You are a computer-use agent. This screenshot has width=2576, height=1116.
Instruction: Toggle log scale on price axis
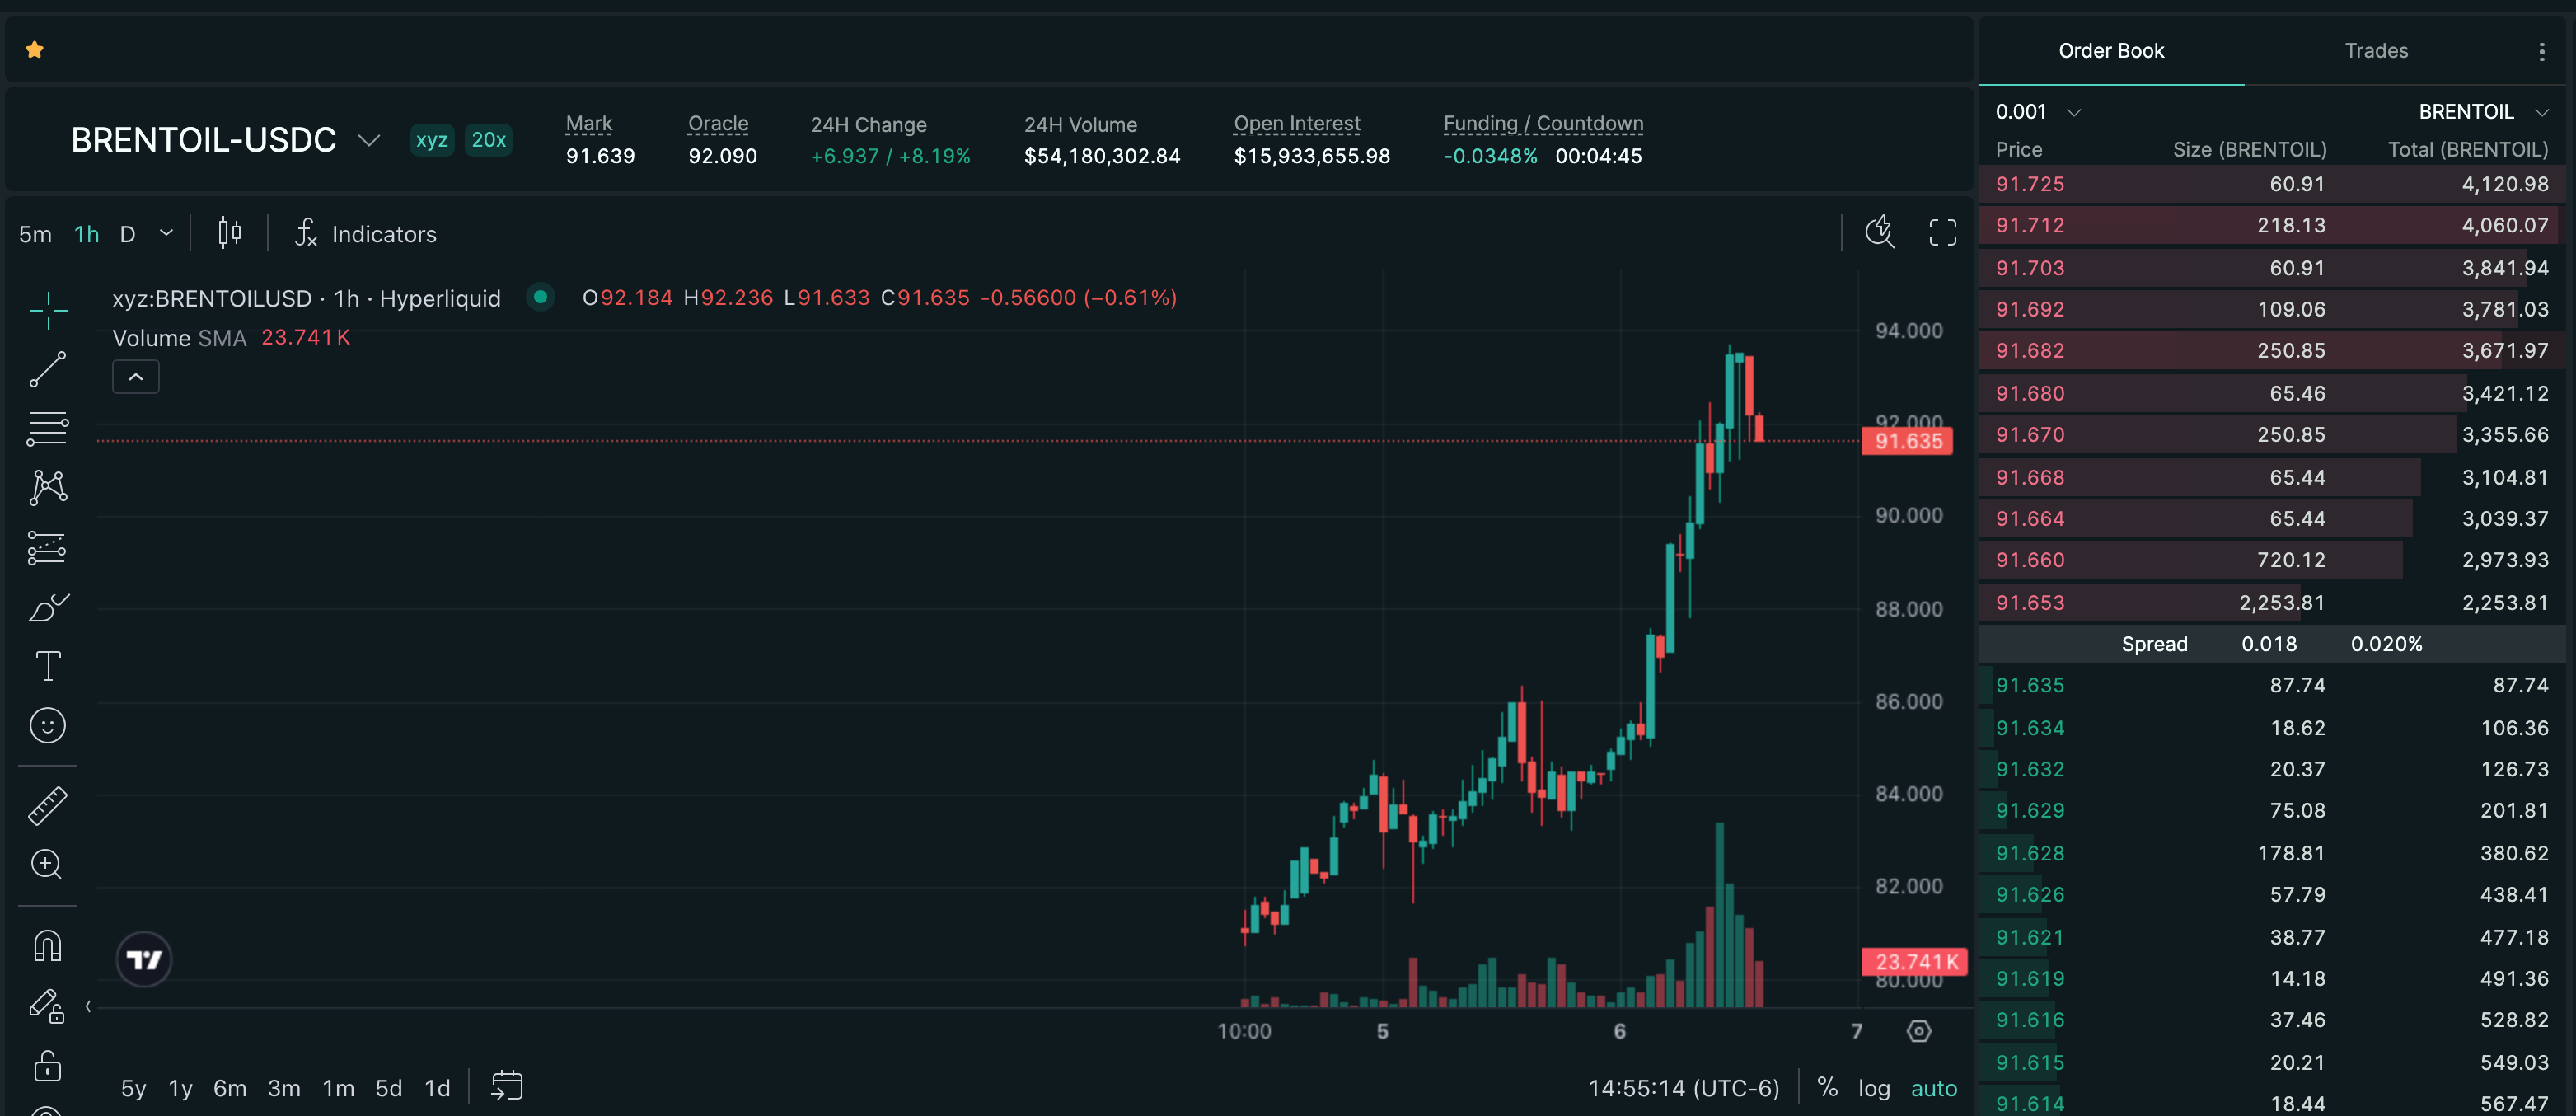coord(1873,1088)
